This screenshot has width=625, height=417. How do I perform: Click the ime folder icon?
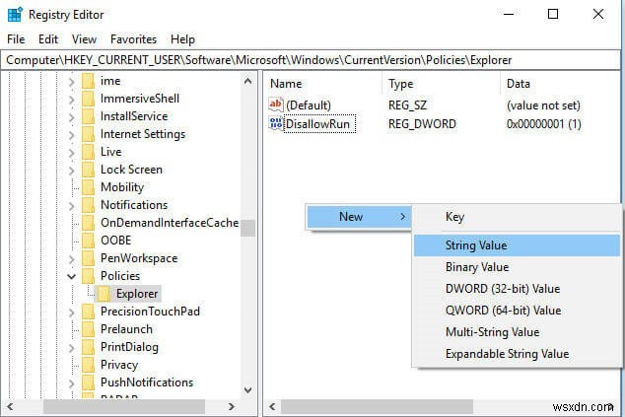pyautogui.click(x=89, y=81)
